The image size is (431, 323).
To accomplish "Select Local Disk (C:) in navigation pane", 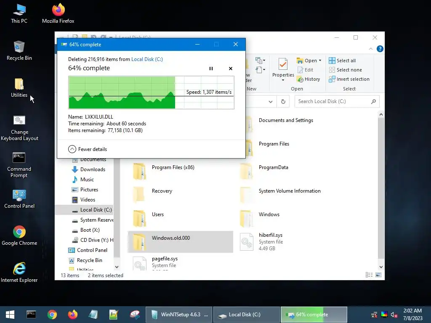I will tap(84, 210).
